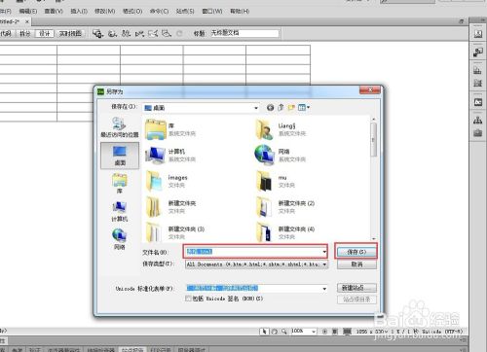Select 计算机 in dialog places bar
487x352 pixels.
pos(120,212)
